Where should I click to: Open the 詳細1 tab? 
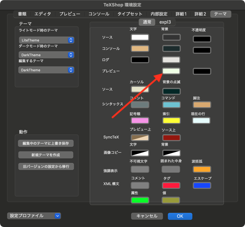181,14
